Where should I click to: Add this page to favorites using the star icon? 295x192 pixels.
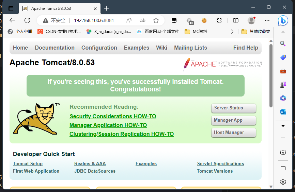(156, 20)
